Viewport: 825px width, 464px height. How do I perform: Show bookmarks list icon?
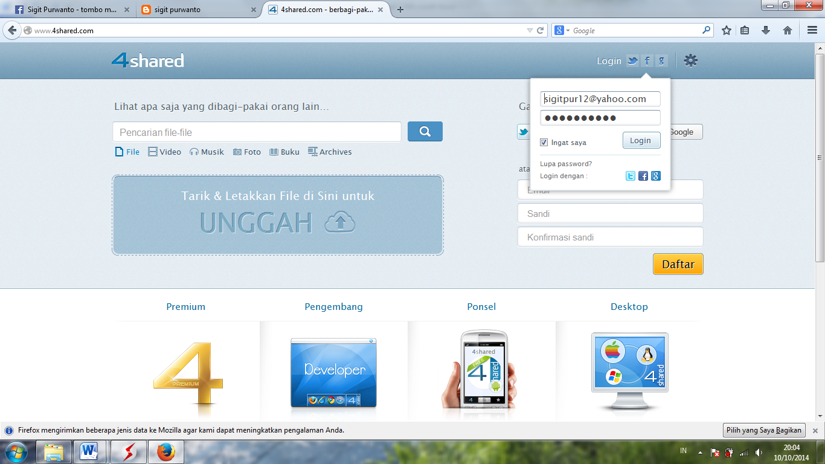click(745, 30)
